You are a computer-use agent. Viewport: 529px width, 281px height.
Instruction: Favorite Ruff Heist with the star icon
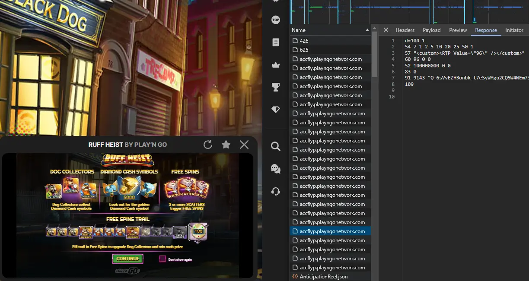pyautogui.click(x=226, y=145)
